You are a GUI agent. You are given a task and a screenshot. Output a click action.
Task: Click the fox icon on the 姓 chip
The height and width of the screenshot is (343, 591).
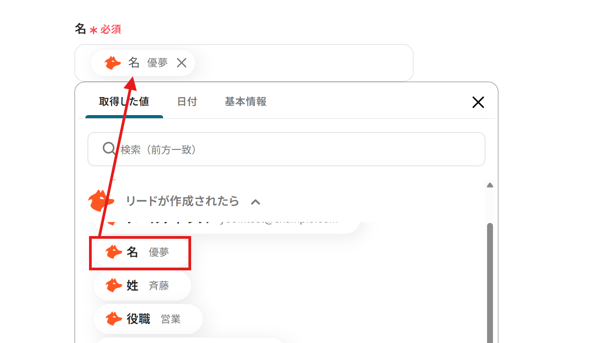tap(113, 286)
